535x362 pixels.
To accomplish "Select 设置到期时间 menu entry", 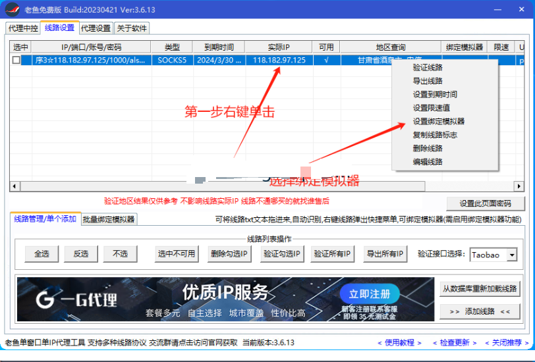I will pyautogui.click(x=435, y=94).
